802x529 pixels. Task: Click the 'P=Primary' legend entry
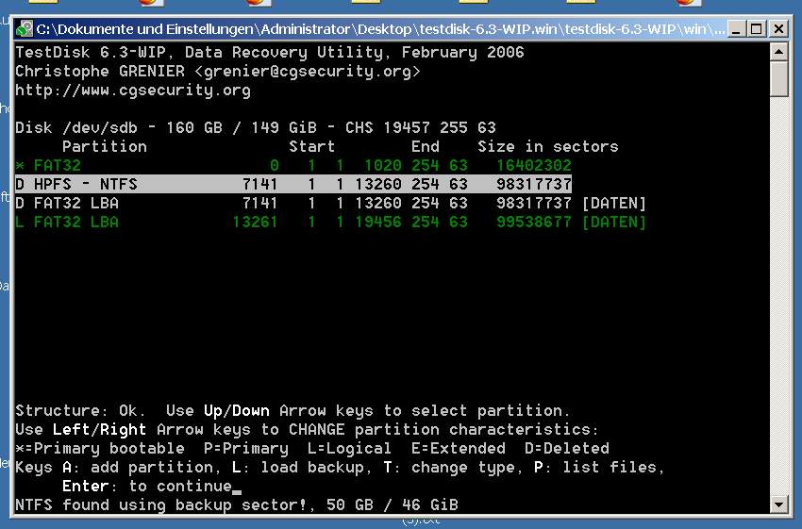click(x=246, y=448)
